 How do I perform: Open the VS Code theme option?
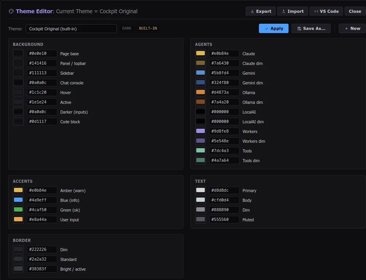tap(326, 11)
